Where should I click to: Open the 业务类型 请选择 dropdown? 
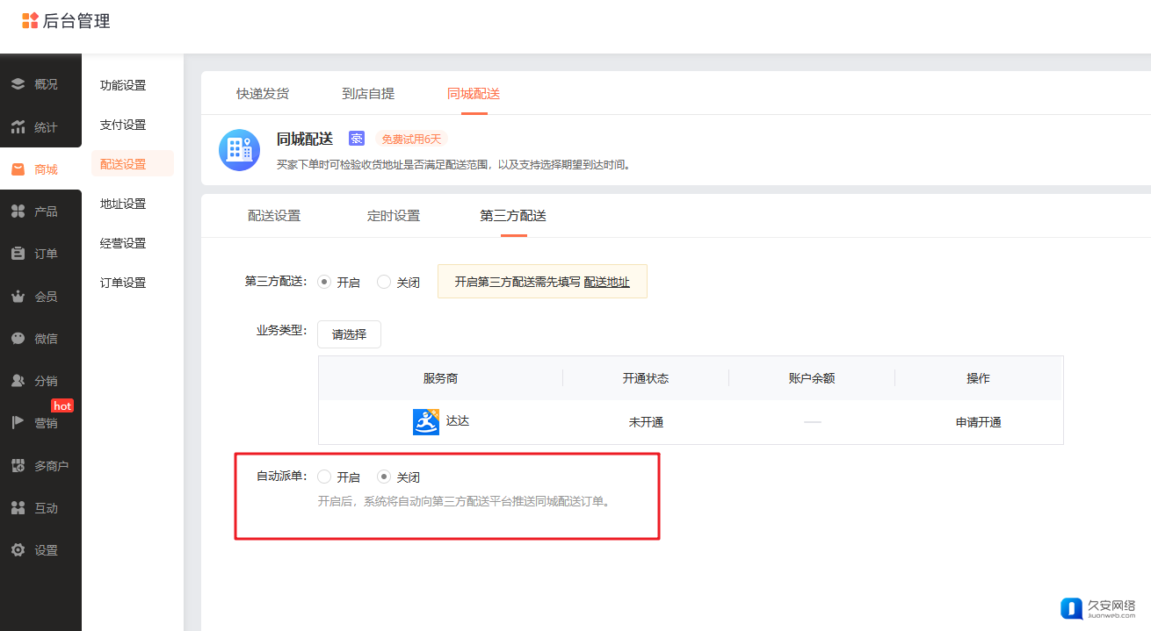click(x=349, y=334)
